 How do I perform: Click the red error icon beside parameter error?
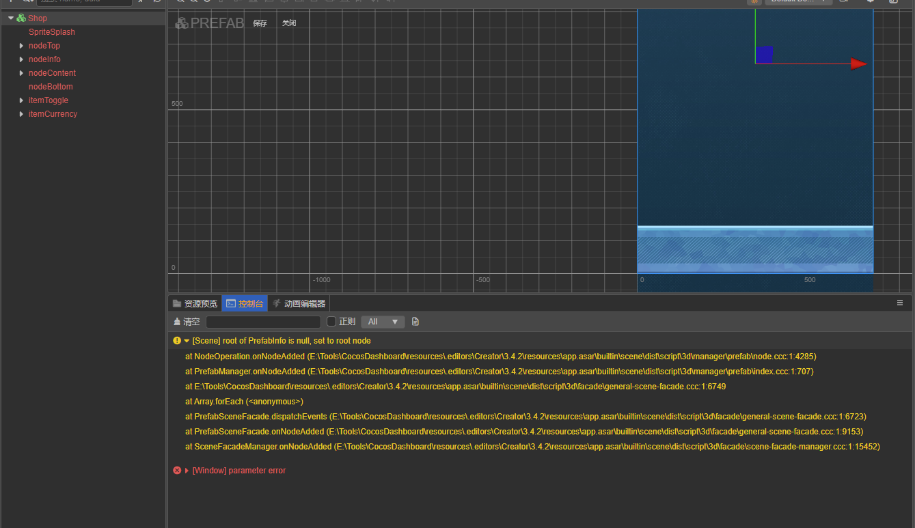tap(177, 471)
